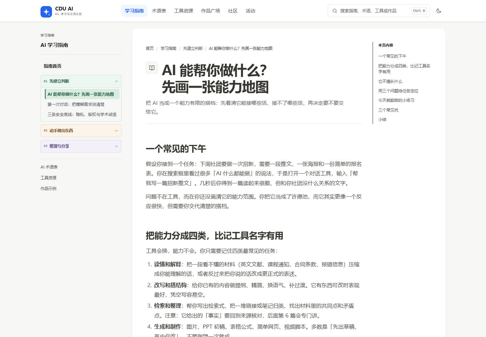
Task: Open 工具资源 link in the sidebar
Action: tap(48, 178)
